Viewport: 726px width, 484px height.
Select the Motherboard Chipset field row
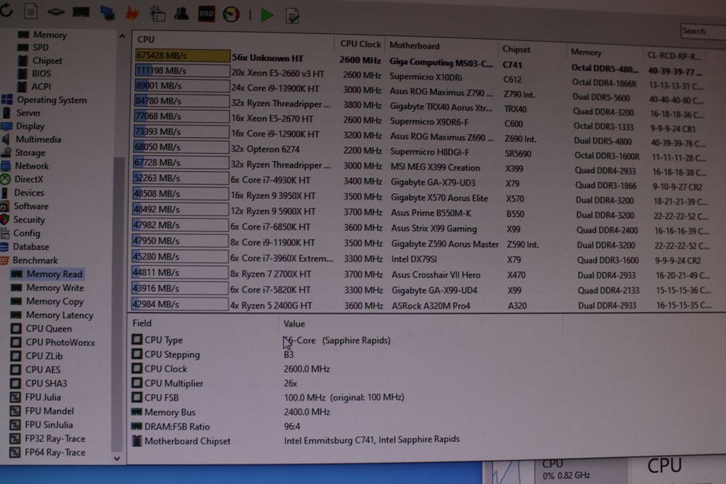click(x=296, y=441)
